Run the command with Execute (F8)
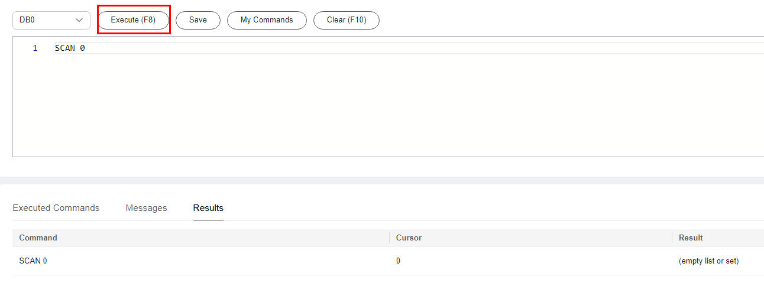 133,20
